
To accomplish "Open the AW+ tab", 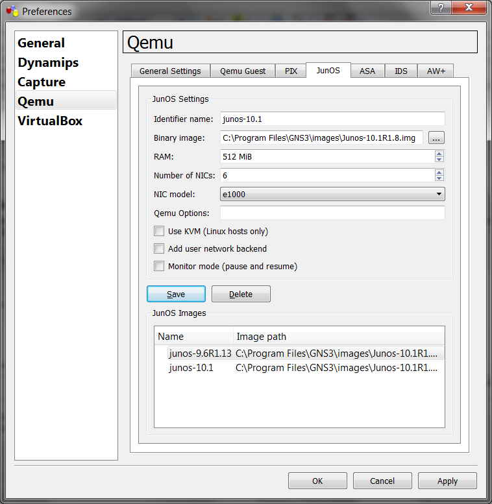I will coord(436,71).
